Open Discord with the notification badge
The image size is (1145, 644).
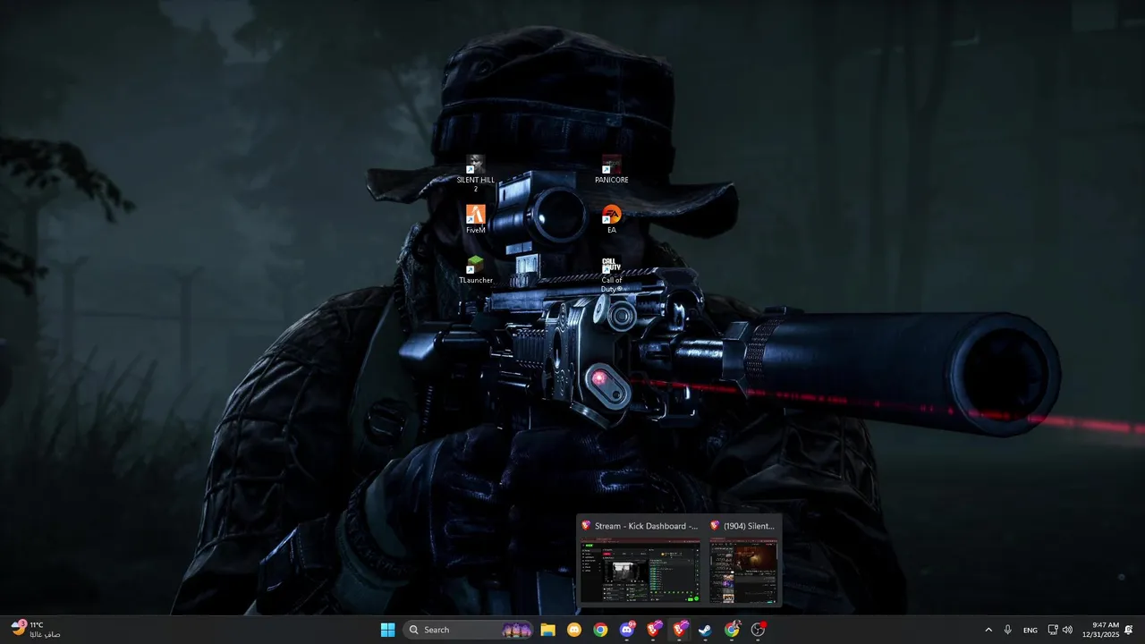[627, 630]
